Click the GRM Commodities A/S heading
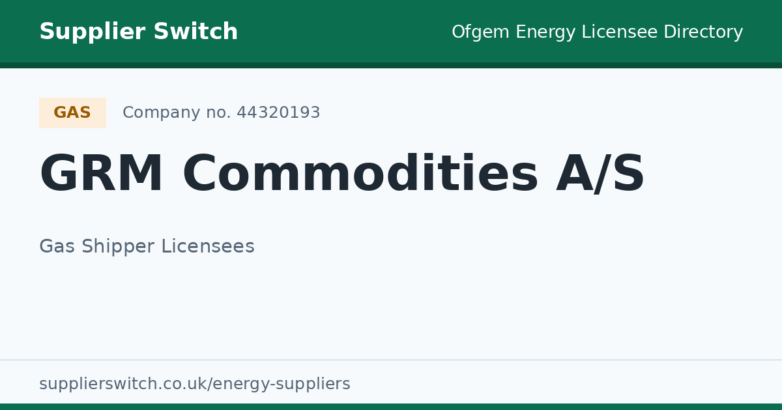 [x=342, y=174]
